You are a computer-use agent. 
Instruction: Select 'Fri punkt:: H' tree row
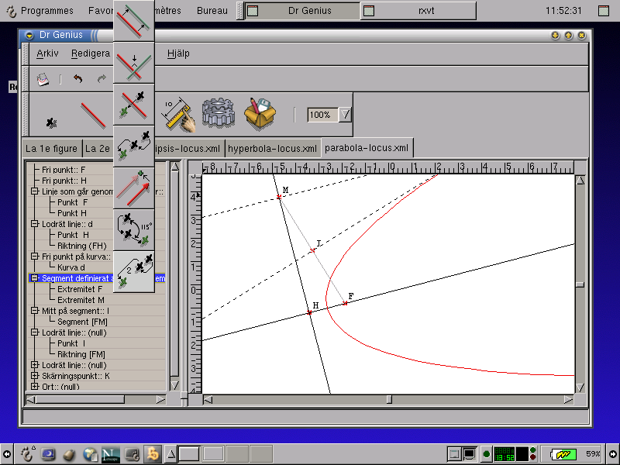click(96, 181)
